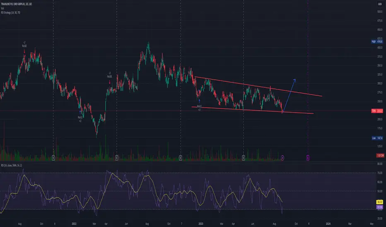Click the 500.0 level on the price axis

[380, 12]
